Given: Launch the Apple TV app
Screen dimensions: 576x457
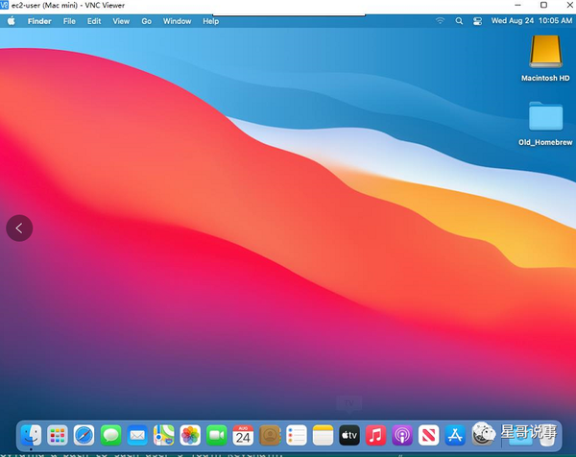Looking at the screenshot, I should 349,435.
